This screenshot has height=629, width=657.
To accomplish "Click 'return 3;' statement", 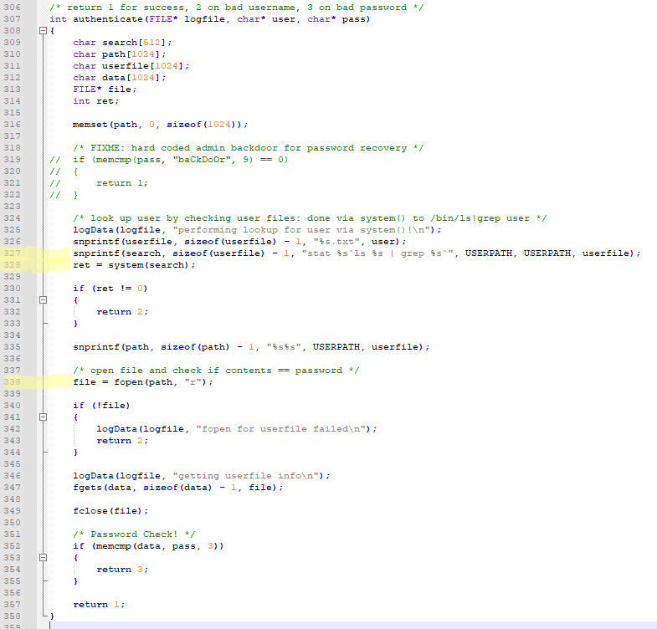I will tap(122, 570).
